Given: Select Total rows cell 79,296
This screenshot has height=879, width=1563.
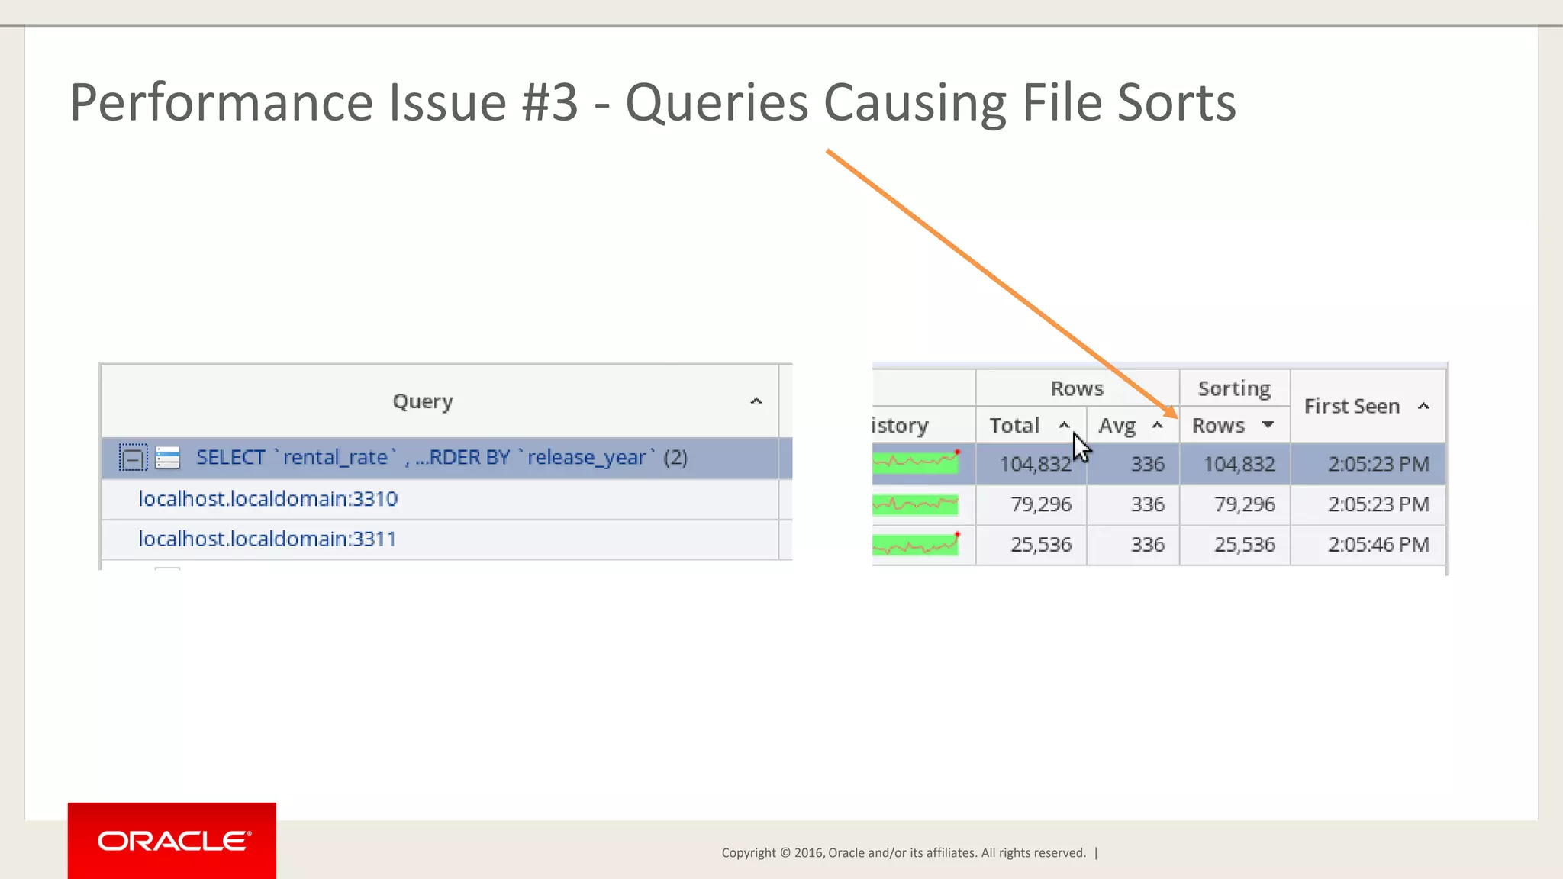Looking at the screenshot, I should tap(1031, 504).
